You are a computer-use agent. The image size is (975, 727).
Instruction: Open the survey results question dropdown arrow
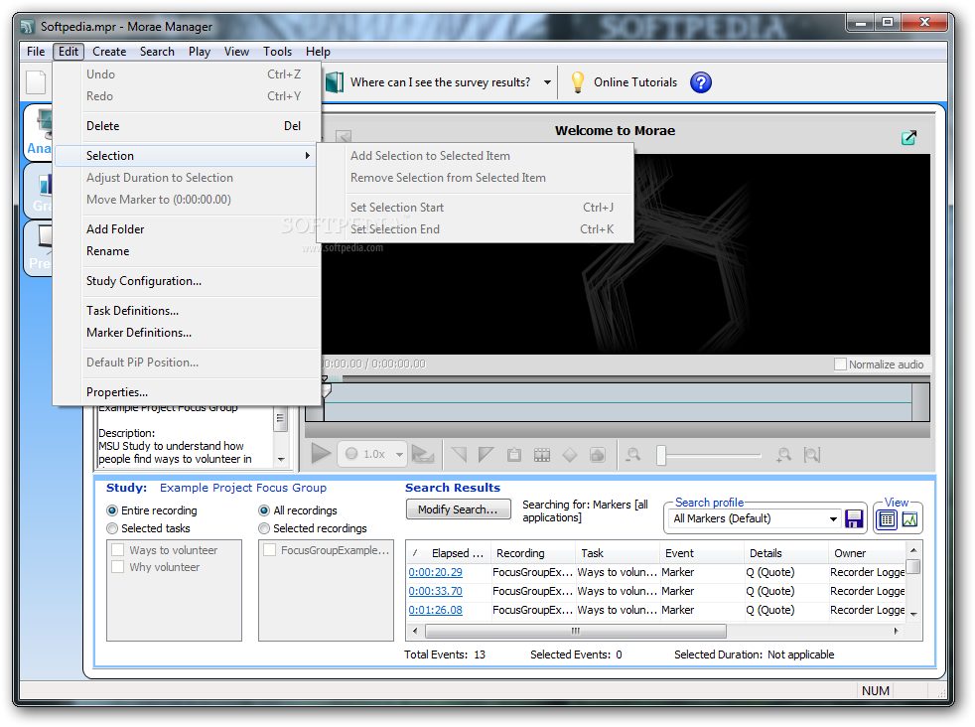point(547,82)
